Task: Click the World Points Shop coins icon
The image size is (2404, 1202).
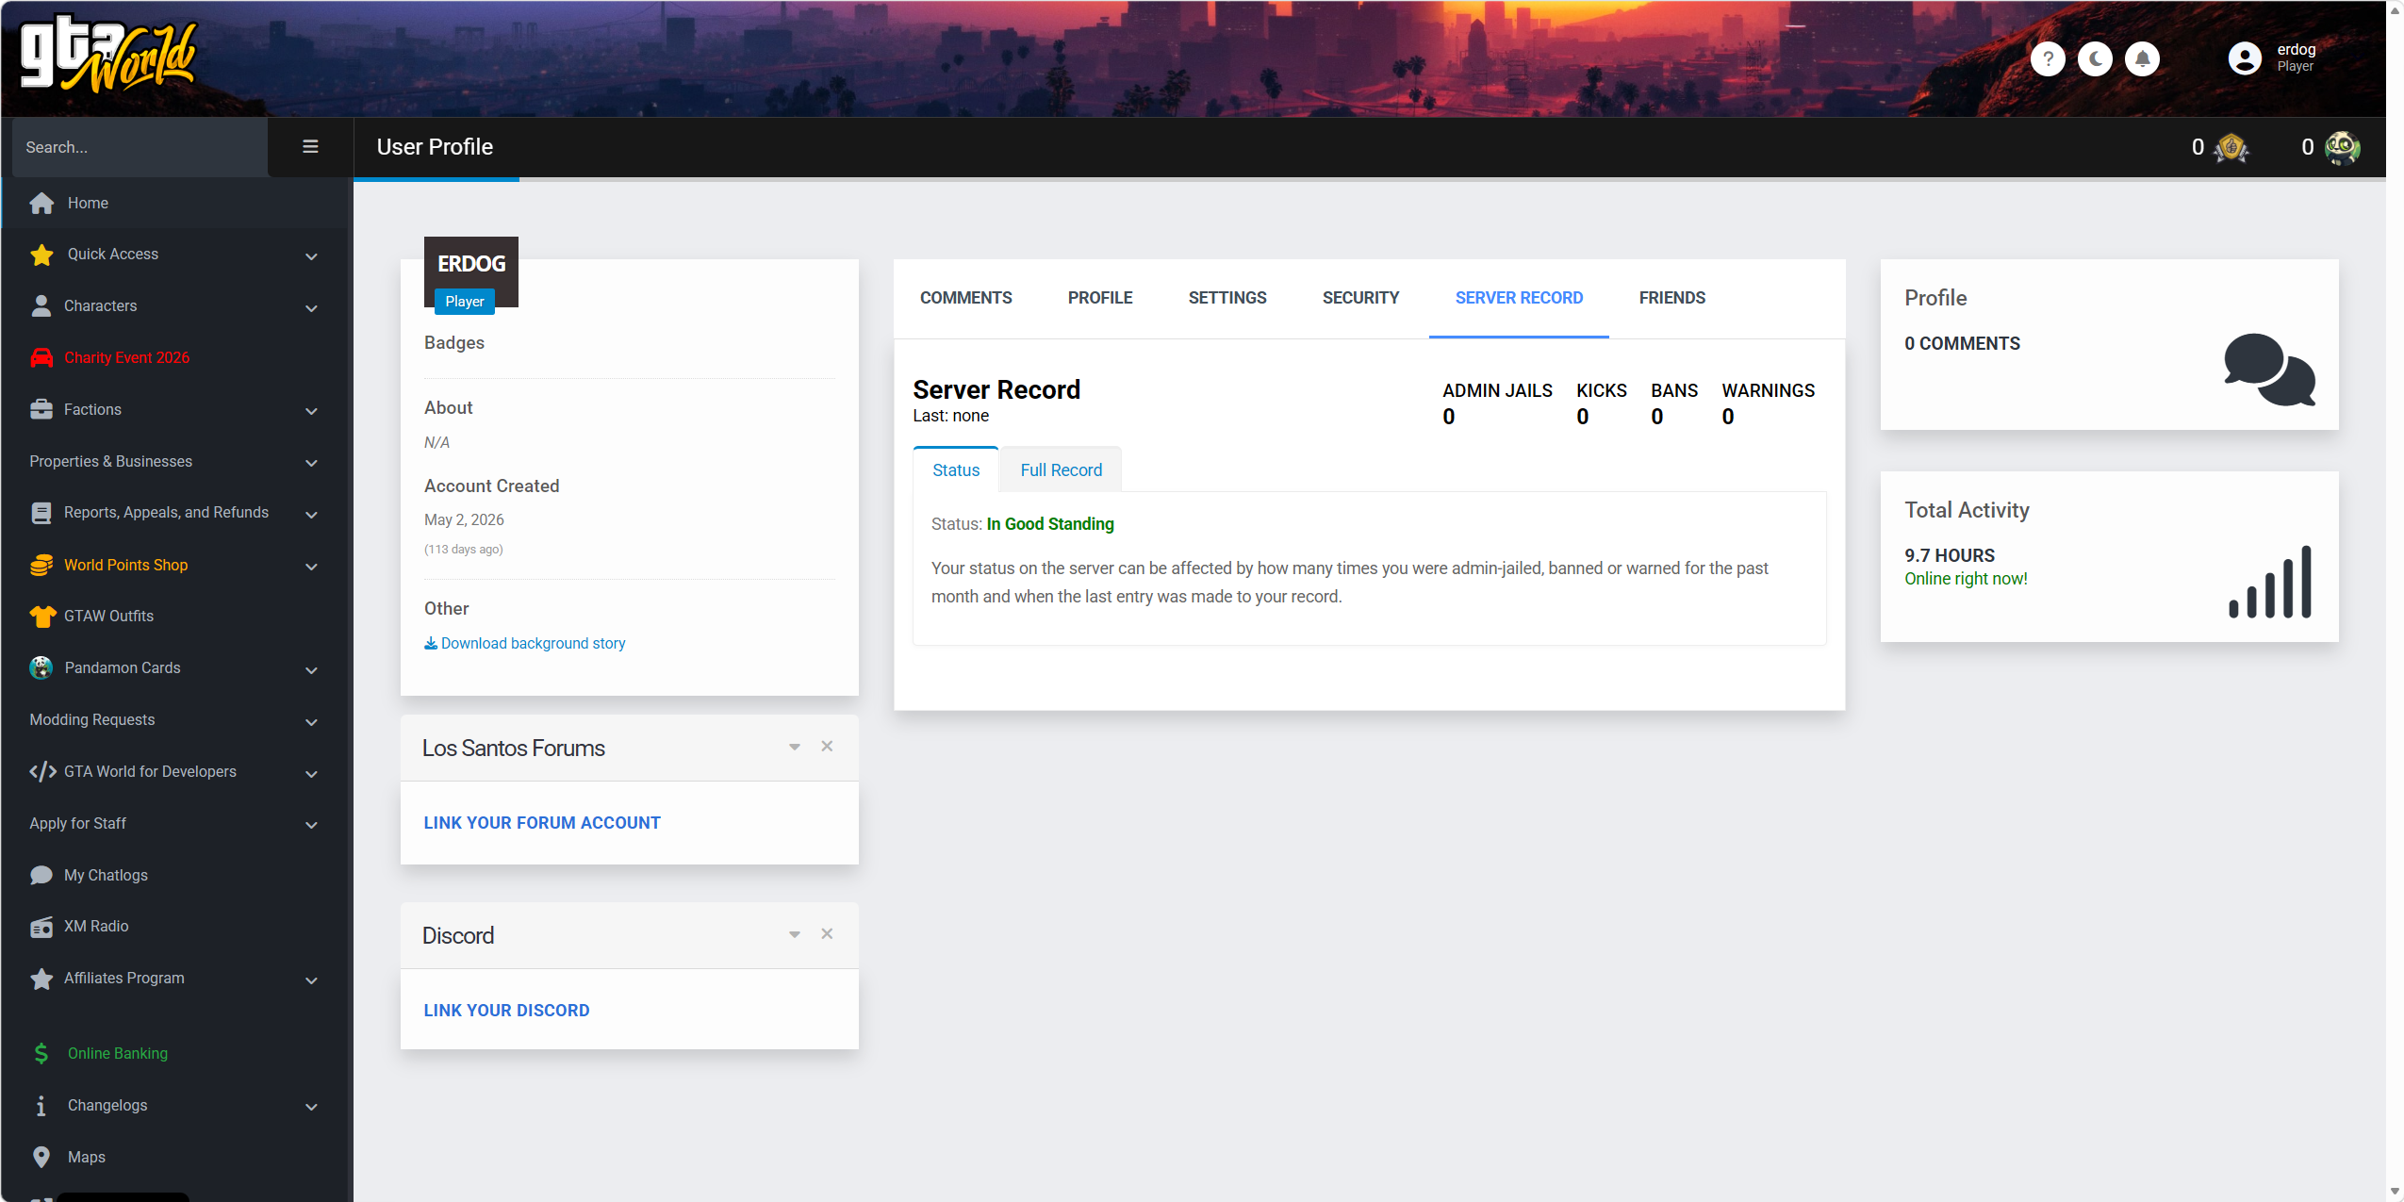Action: coord(41,565)
